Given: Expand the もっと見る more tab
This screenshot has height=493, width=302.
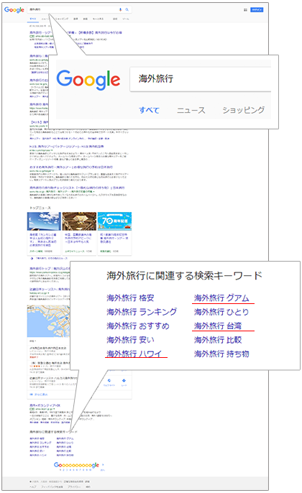Looking at the screenshot, I should coord(98,19).
